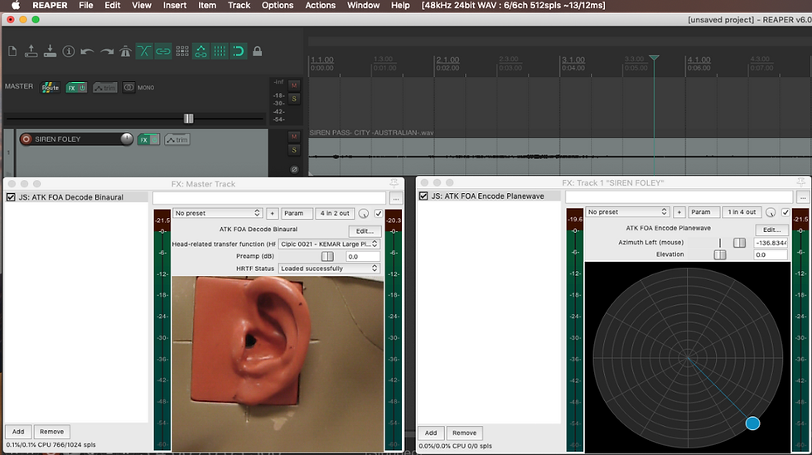The height and width of the screenshot is (455, 812).
Task: Toggle item grouping chain-link icon
Action: coord(163,51)
